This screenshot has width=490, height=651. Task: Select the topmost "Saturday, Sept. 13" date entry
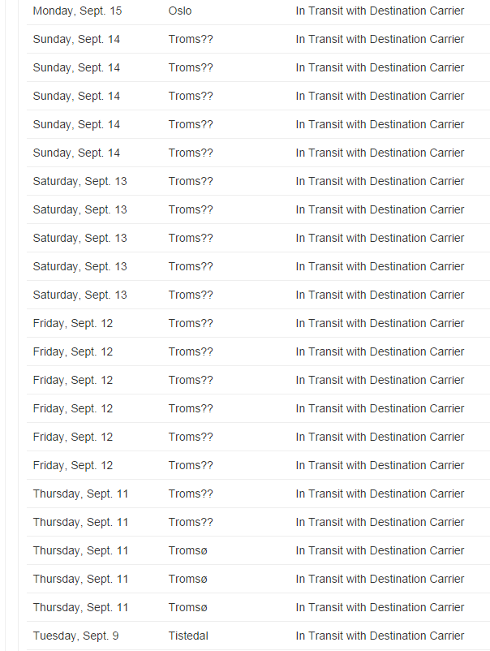click(x=80, y=181)
